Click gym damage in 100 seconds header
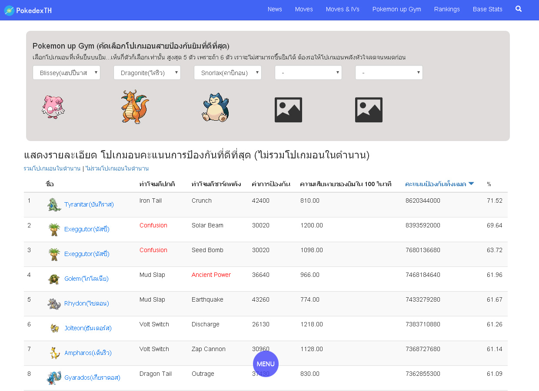 346,184
